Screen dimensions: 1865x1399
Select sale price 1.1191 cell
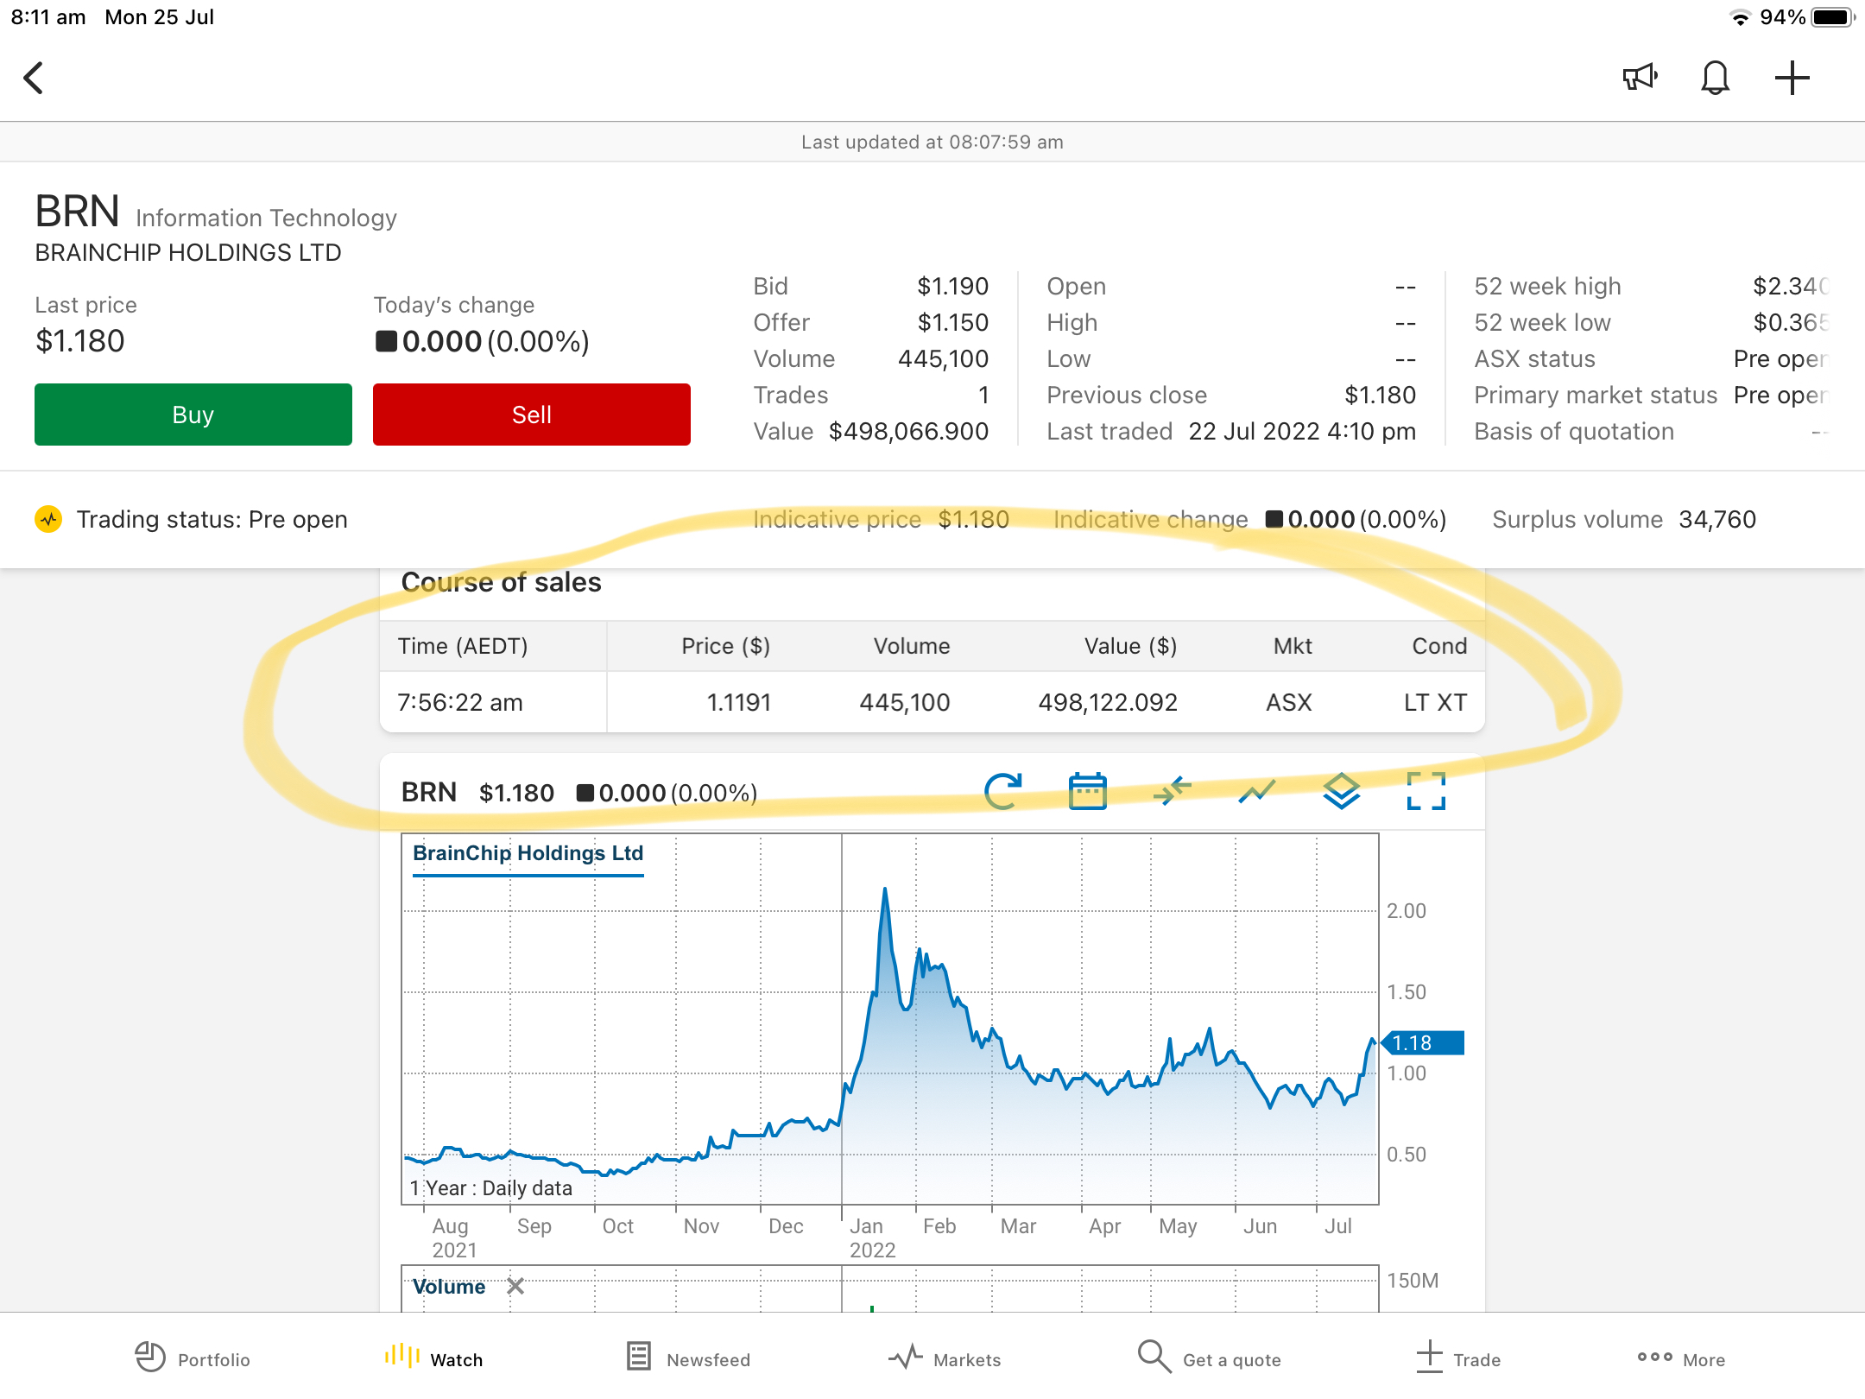point(738,702)
